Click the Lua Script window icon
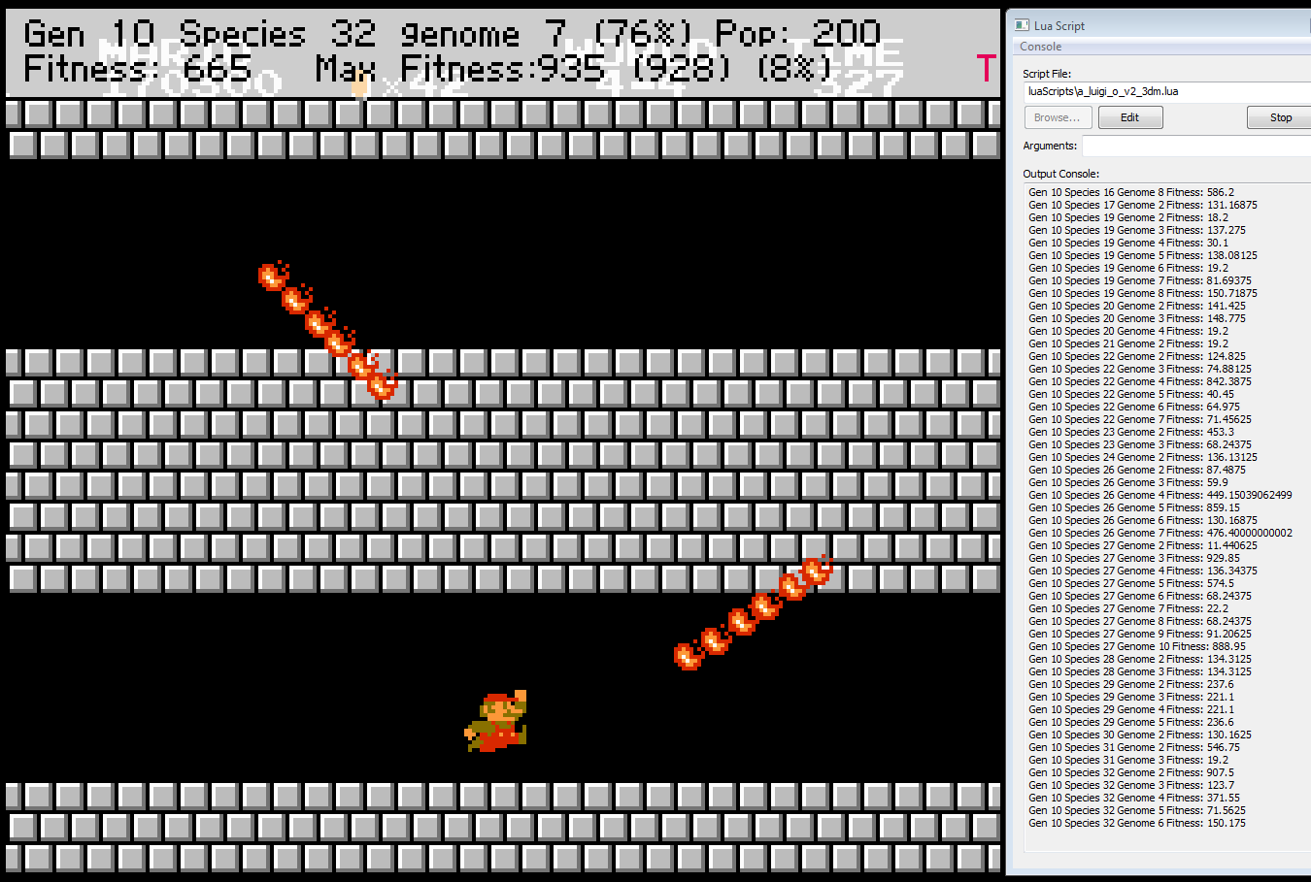 (1022, 25)
